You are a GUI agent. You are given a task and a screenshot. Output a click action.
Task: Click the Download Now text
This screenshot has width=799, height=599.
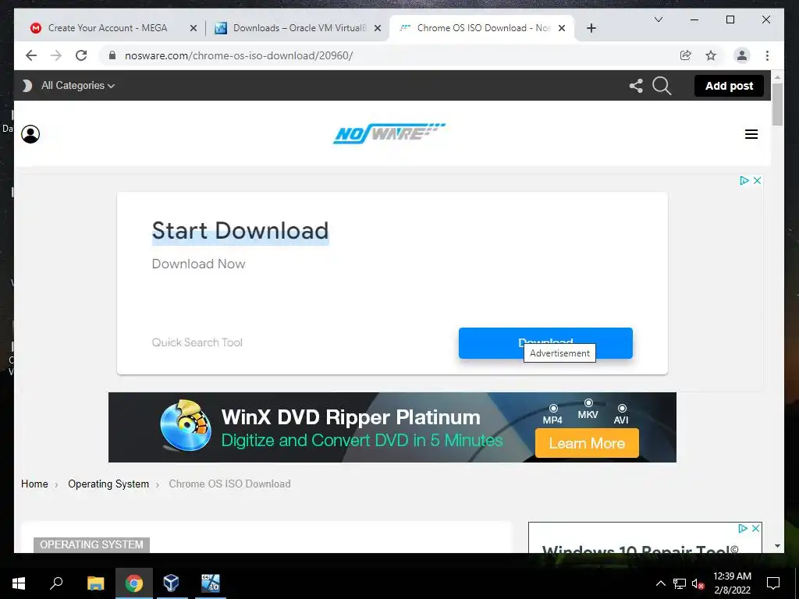[199, 264]
